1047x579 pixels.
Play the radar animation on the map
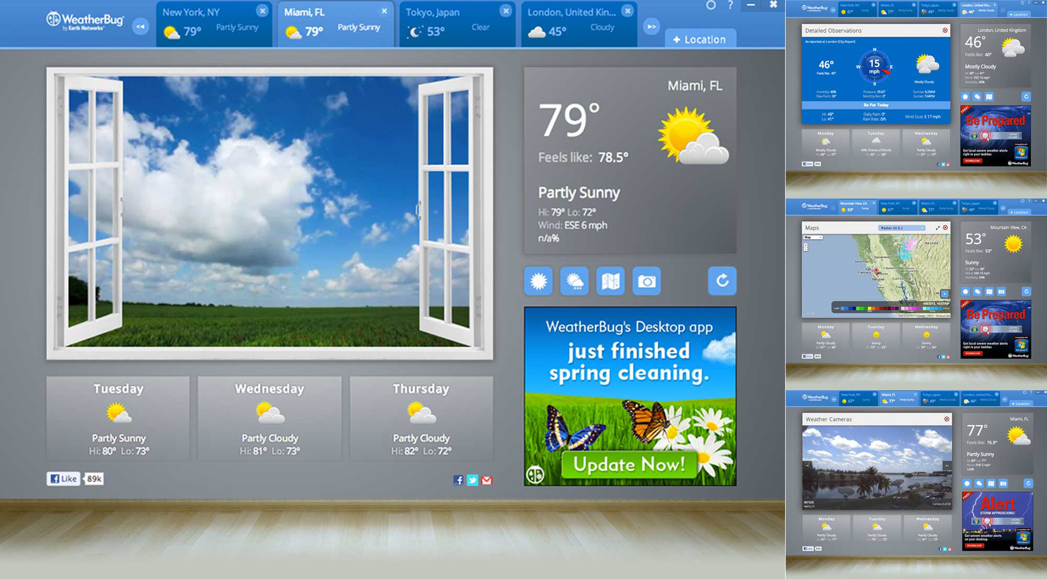click(x=945, y=294)
